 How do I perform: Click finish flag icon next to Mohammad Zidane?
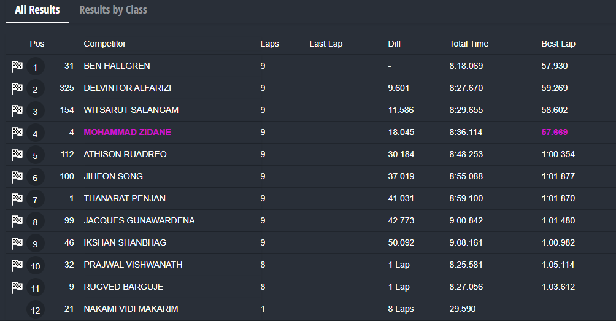pyautogui.click(x=17, y=133)
